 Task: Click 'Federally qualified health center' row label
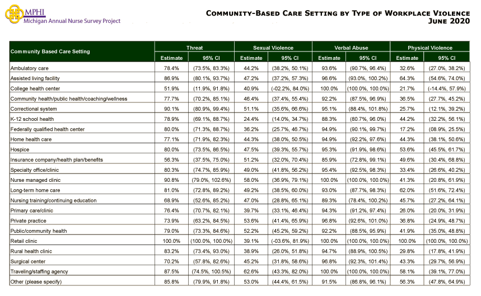[x=48, y=129]
